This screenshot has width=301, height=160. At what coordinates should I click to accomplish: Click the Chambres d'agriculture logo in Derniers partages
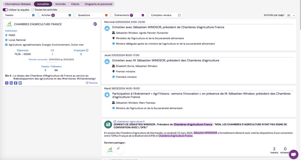point(110,150)
